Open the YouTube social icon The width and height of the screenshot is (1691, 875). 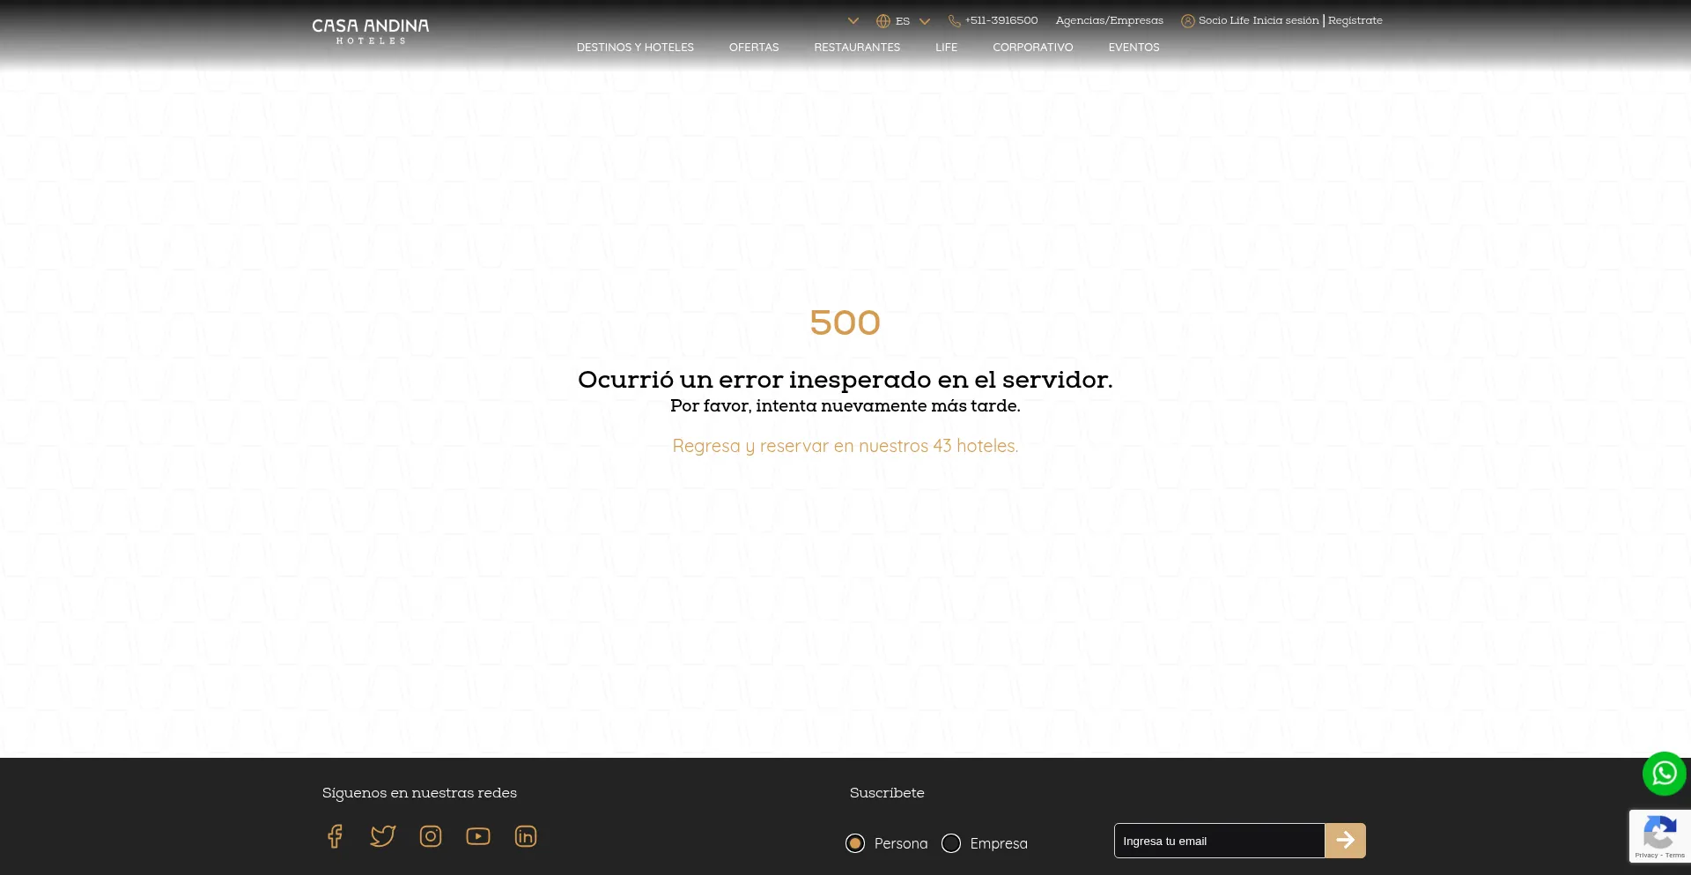478,836
